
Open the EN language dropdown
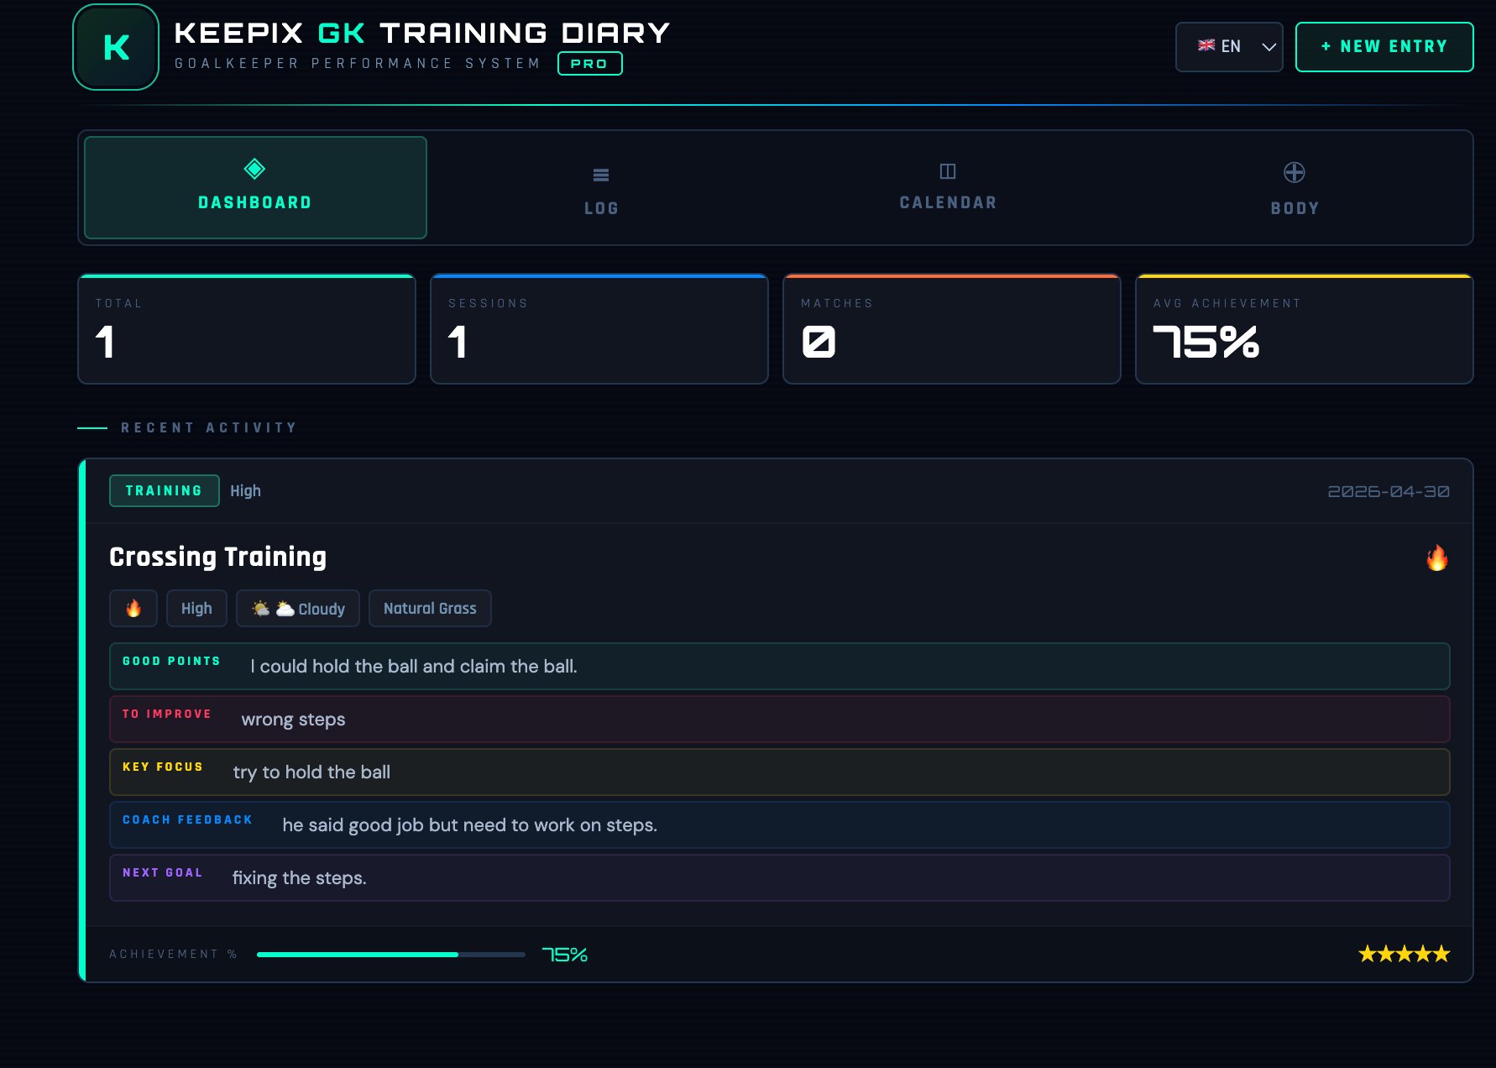(x=1229, y=47)
